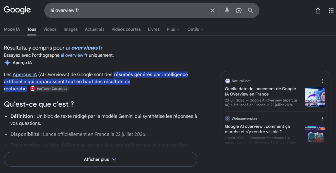336x173 pixels.
Task: Click the magnifying glass search icon
Action: (250, 10)
